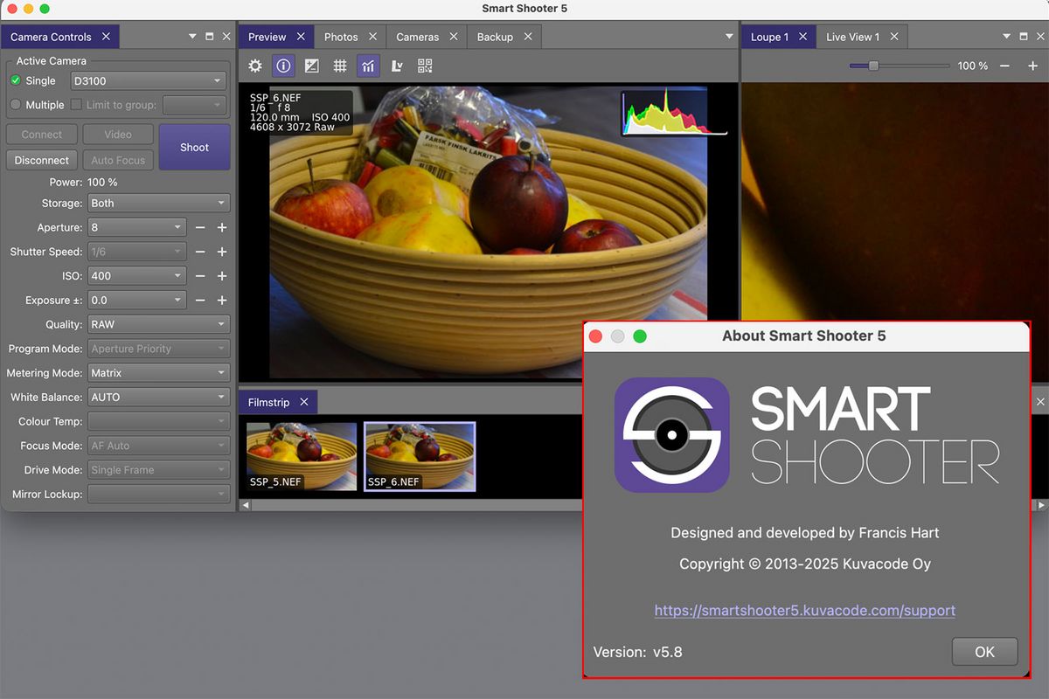Open the Storage dropdown set to Both
The width and height of the screenshot is (1049, 699).
(158, 203)
